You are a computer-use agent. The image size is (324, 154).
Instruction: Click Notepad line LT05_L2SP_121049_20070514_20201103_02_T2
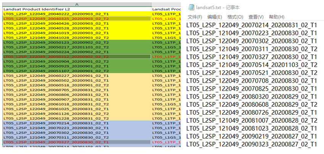[x=251, y=65]
